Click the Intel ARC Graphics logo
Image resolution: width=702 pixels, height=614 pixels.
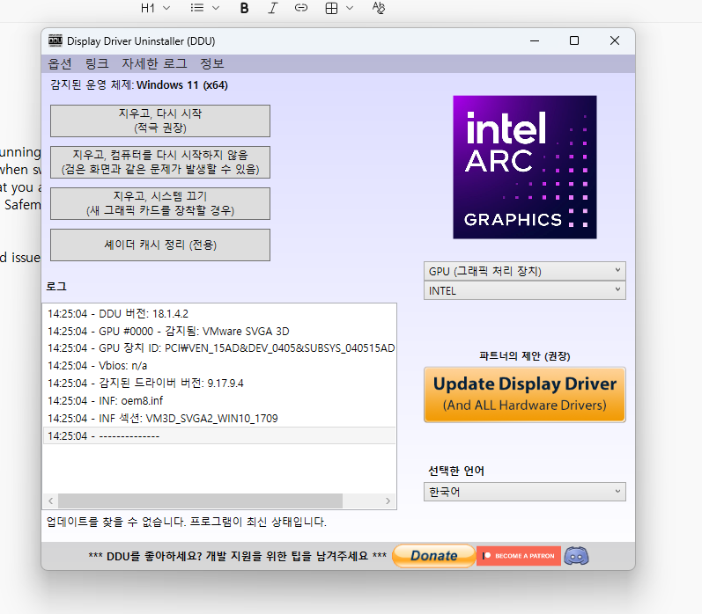click(525, 167)
